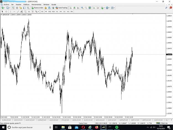Select the Crosshair tool
Screen dimensions: 173x130
click(6, 11)
